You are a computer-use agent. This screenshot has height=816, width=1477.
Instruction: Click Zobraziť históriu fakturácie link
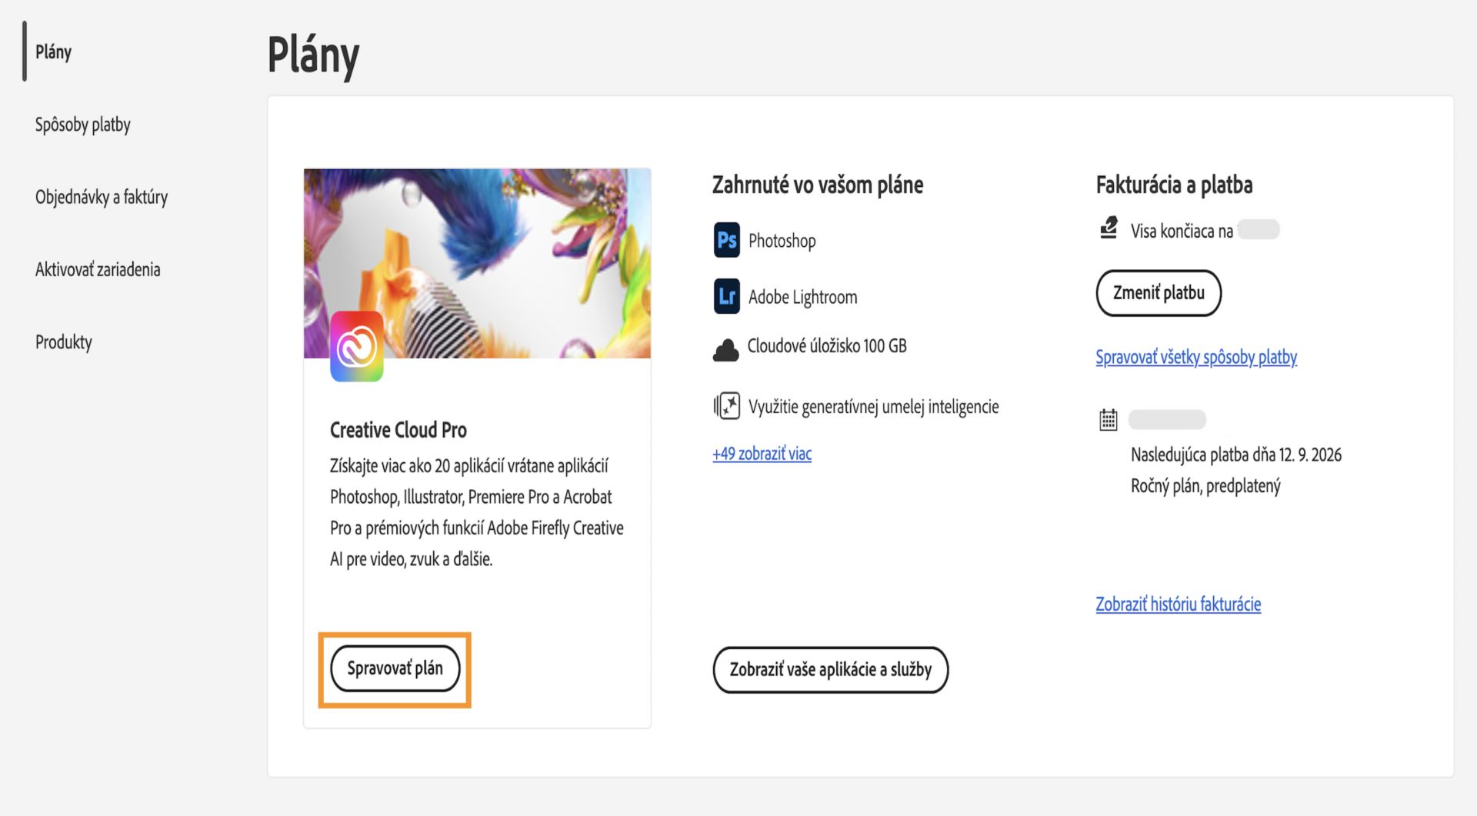(x=1178, y=604)
